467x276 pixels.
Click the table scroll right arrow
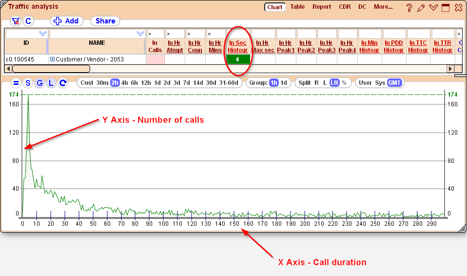tap(450, 69)
